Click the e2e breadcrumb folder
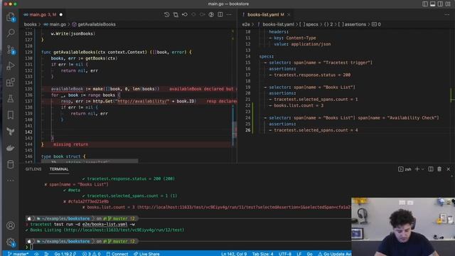The image size is (455, 256). tap(246, 24)
